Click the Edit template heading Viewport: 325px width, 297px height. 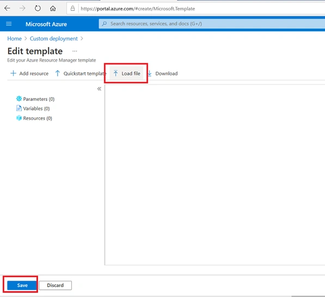click(35, 51)
